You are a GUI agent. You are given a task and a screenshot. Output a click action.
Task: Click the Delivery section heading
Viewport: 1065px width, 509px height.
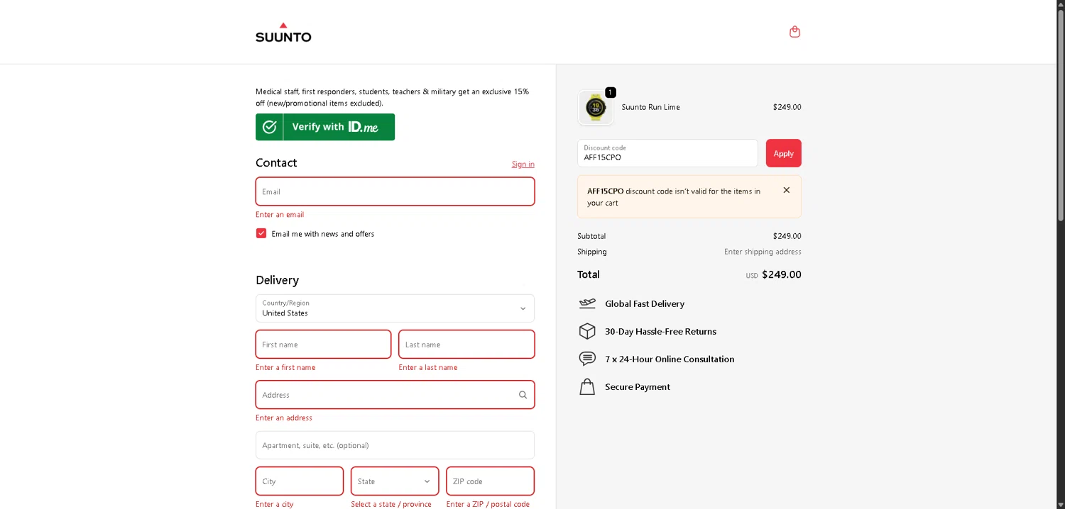click(x=277, y=280)
